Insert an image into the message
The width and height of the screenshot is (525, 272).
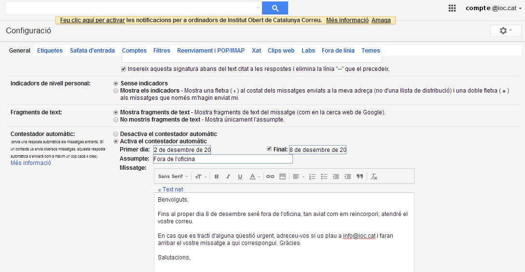282,177
